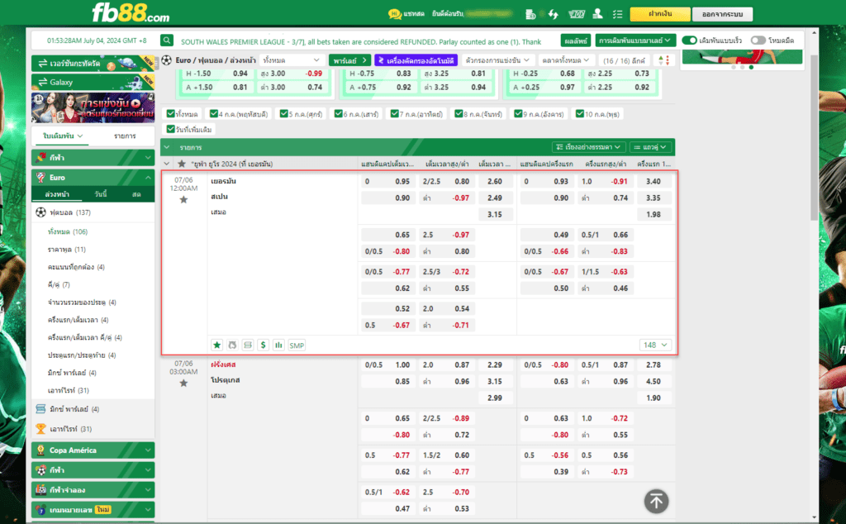Click the ผลลัพธ์ results button
Screen dimensions: 846x524
[x=576, y=40]
